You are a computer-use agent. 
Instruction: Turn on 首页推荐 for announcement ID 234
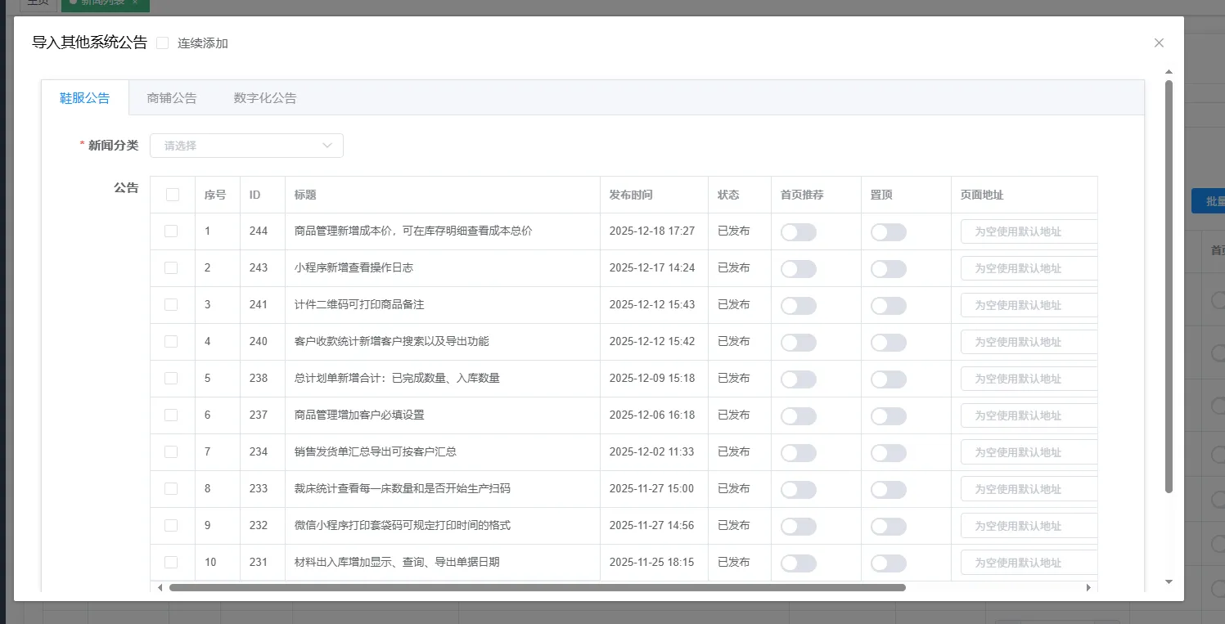coord(798,452)
